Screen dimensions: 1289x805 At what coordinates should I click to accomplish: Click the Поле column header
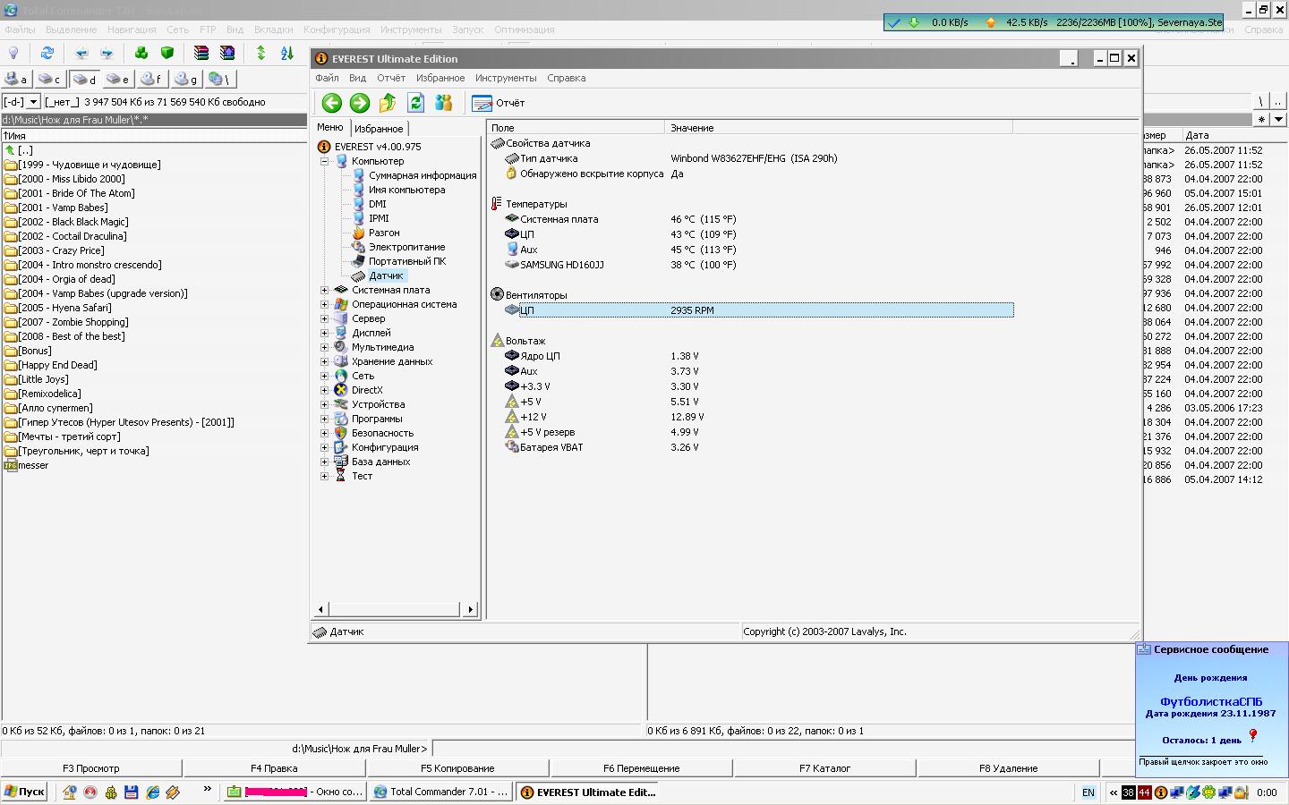(576, 128)
